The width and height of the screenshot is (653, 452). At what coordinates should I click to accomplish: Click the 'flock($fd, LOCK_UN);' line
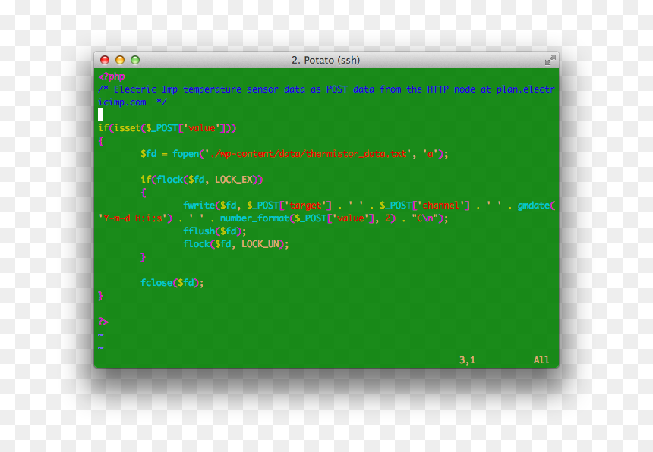(x=236, y=244)
